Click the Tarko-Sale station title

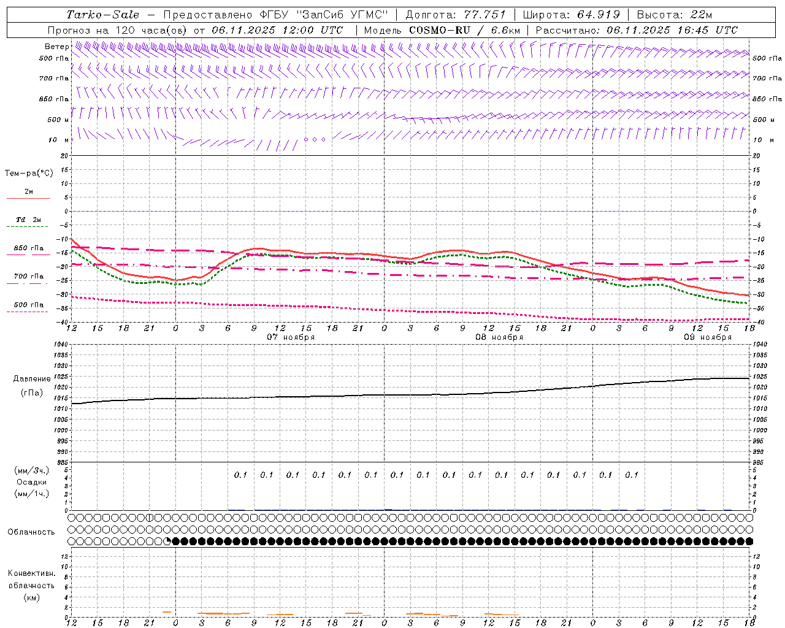point(102,15)
